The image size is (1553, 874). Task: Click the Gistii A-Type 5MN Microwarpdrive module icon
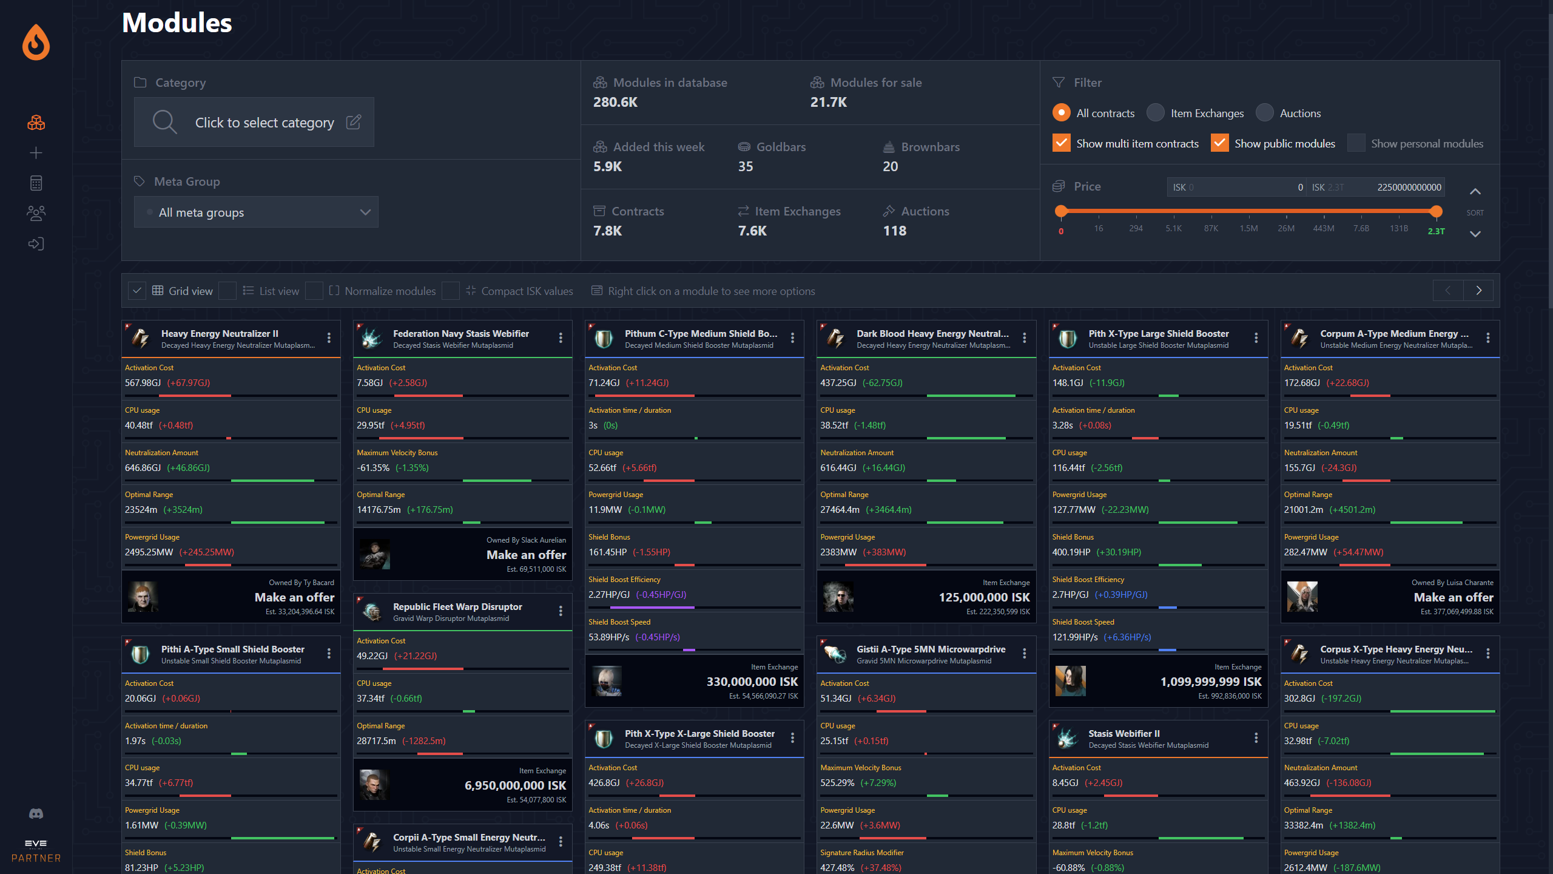(x=835, y=654)
